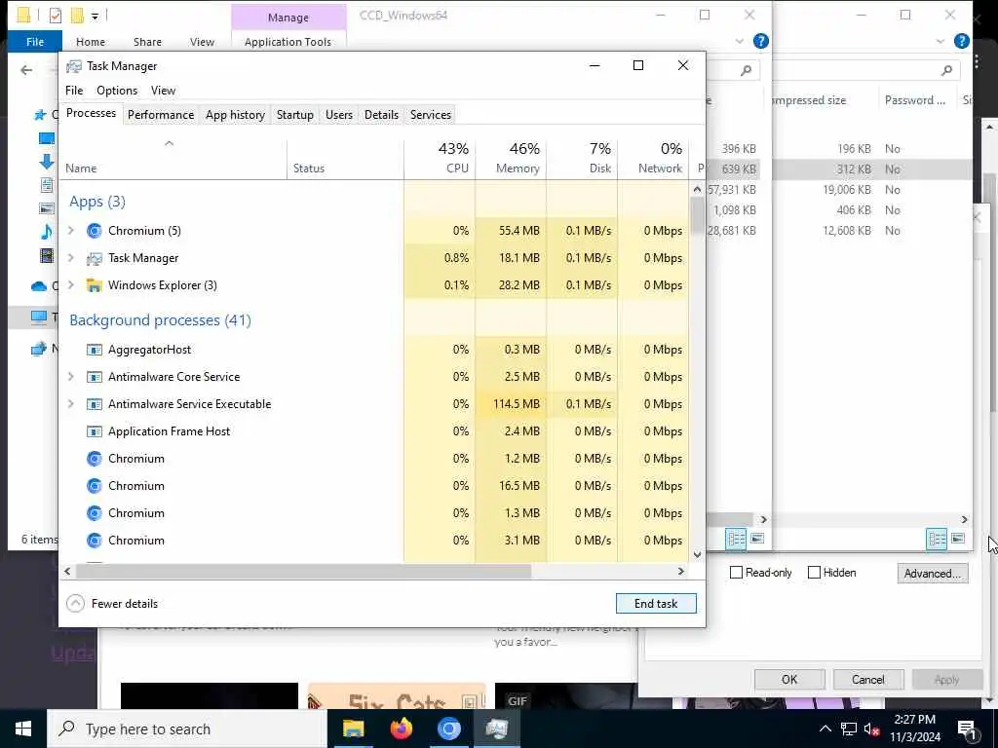Click OK in the properties dialog
This screenshot has width=998, height=748.
click(789, 679)
